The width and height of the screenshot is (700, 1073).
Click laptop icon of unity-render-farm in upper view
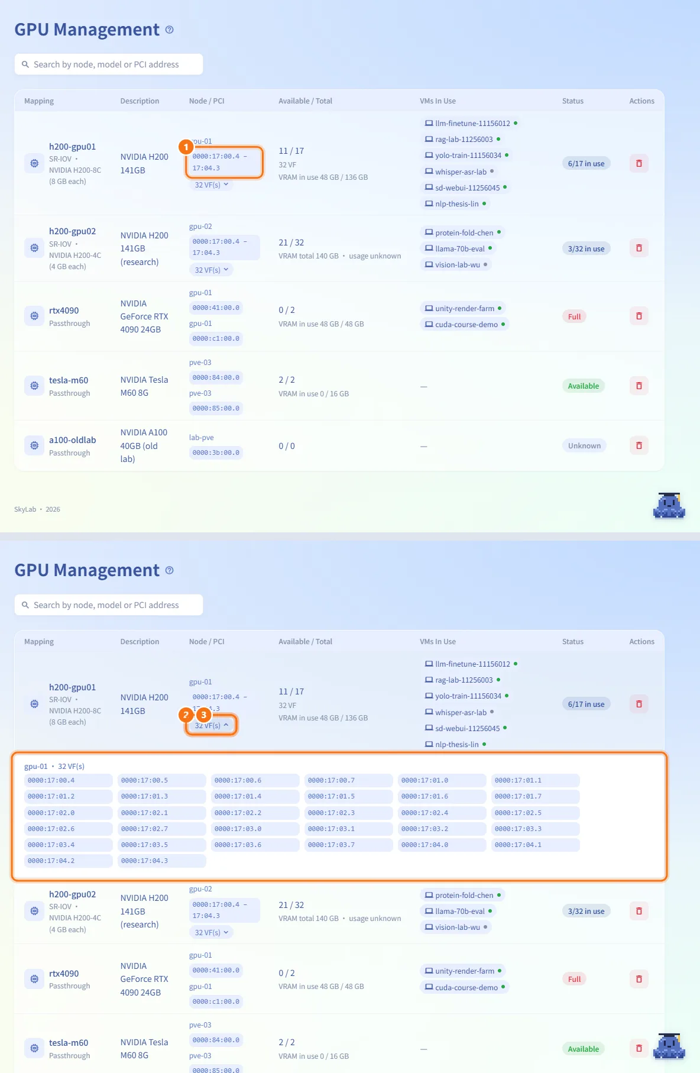(429, 308)
